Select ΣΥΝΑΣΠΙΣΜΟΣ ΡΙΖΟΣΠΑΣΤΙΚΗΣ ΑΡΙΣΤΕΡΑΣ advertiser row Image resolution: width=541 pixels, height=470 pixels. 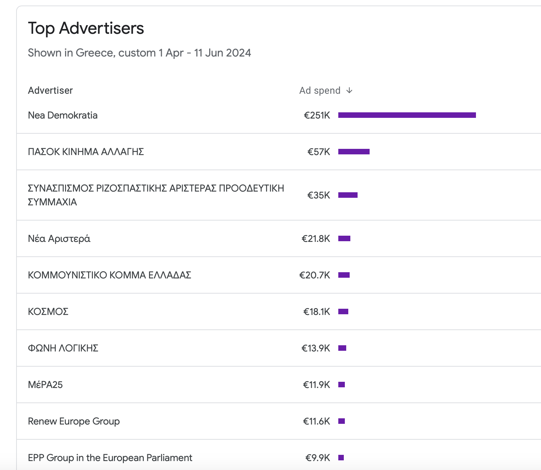coord(156,195)
